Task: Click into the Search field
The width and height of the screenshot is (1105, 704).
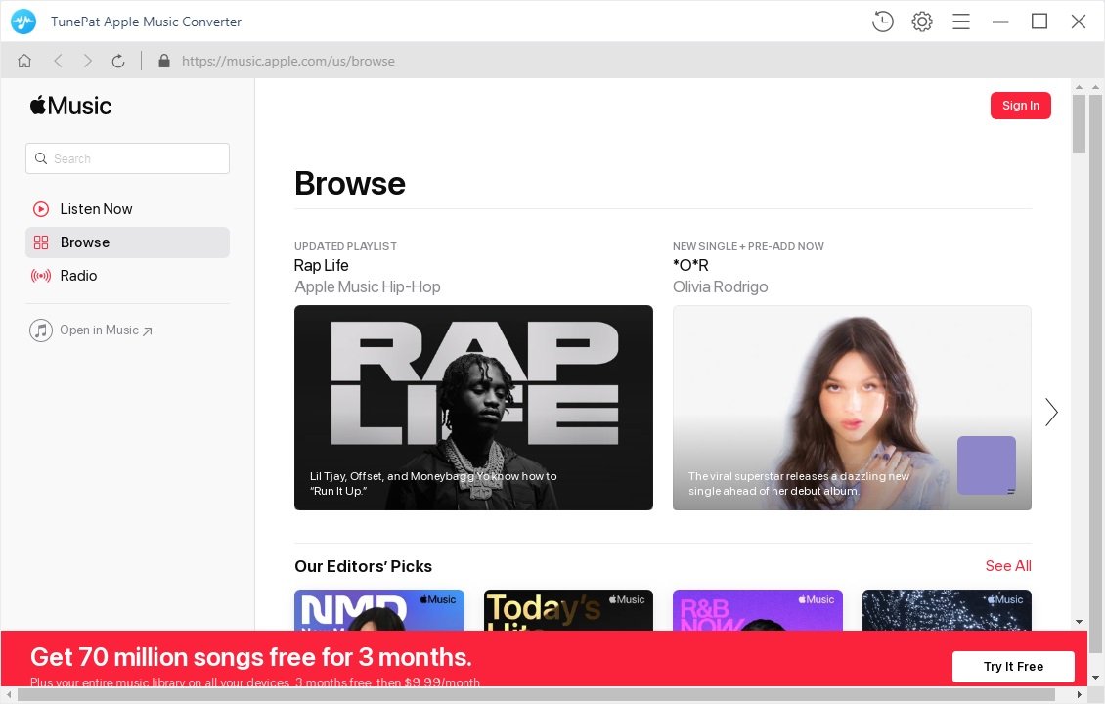Action: coord(127,158)
